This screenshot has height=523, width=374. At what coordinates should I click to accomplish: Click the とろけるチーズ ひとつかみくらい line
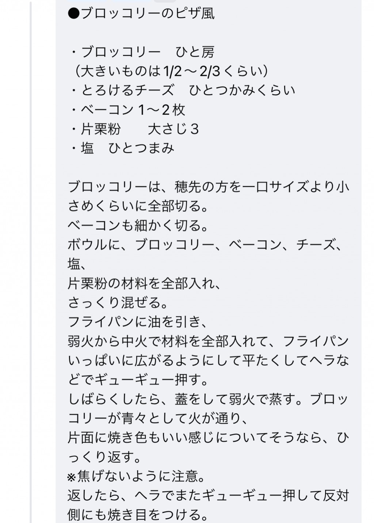(183, 91)
